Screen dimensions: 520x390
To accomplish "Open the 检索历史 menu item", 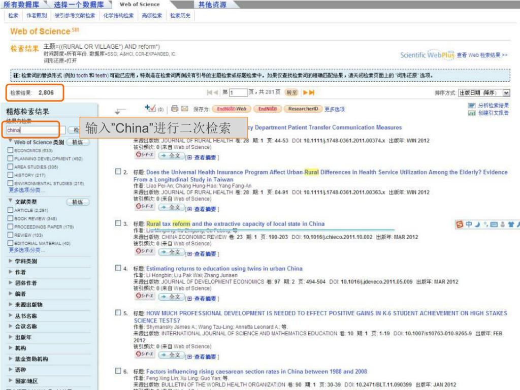I will tap(180, 16).
